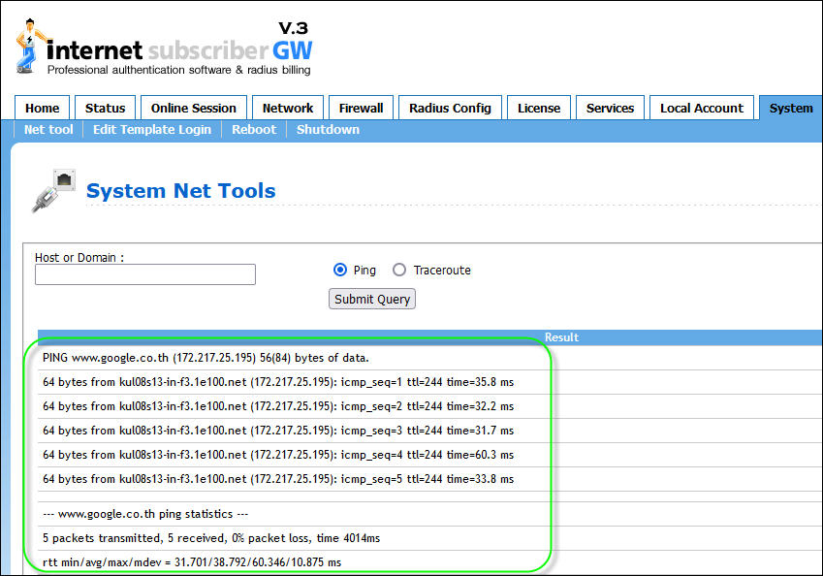Click the Shutdown submenu link
Image resolution: width=823 pixels, height=576 pixels.
328,130
